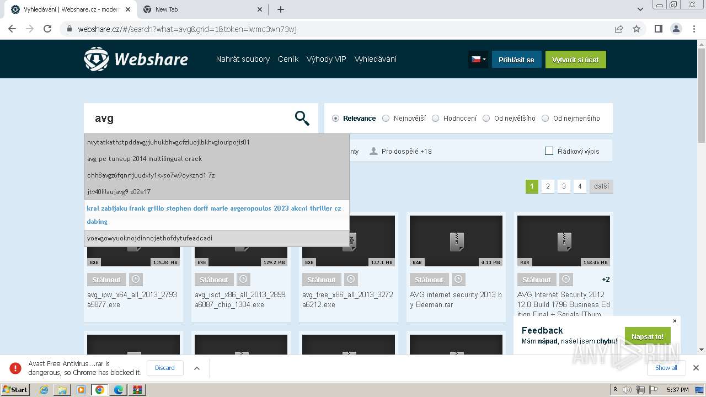Go to results page 2
This screenshot has height=397, width=706.
click(548, 186)
